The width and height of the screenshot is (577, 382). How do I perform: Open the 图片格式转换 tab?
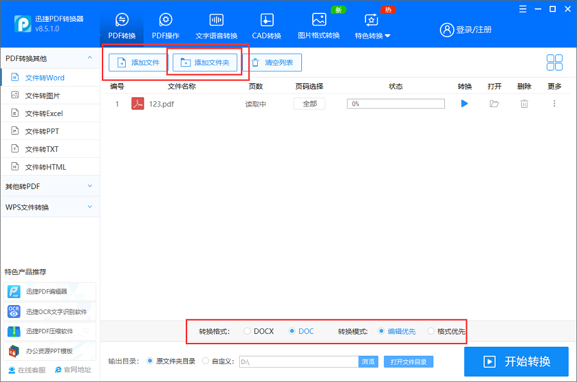pos(319,26)
